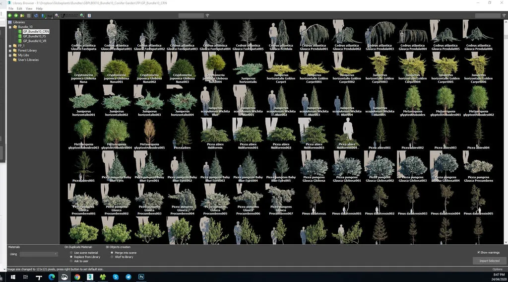Click the filter funnel icon beside search
Viewport: 508px width, 282px height.
[x=207, y=15]
